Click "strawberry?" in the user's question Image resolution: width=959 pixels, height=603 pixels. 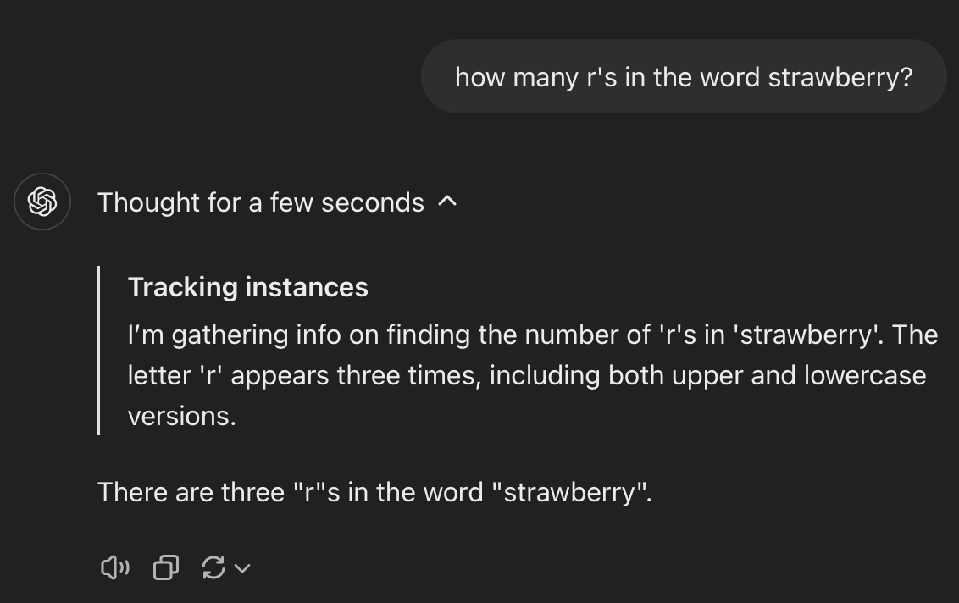tap(840, 77)
